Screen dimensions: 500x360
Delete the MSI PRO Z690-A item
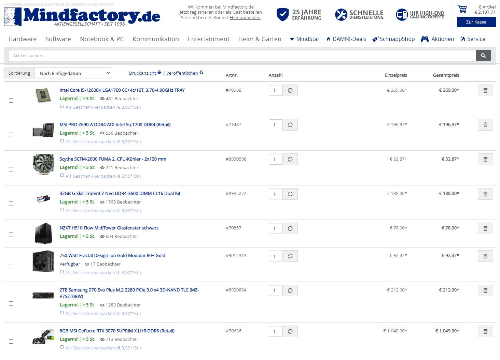(x=485, y=125)
